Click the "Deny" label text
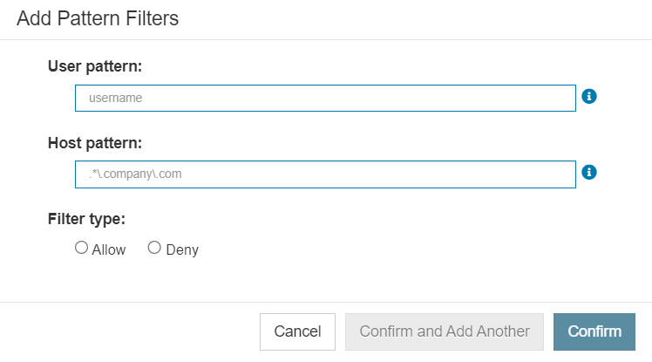The image size is (652, 362). [x=182, y=249]
